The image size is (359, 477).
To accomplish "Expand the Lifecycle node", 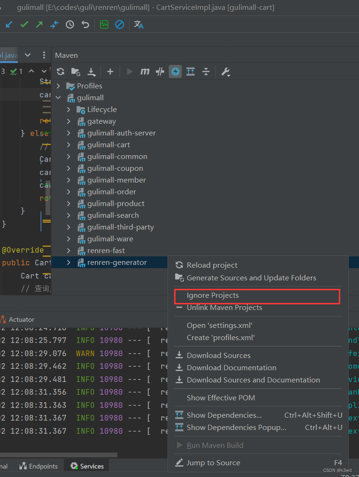I will [x=69, y=110].
